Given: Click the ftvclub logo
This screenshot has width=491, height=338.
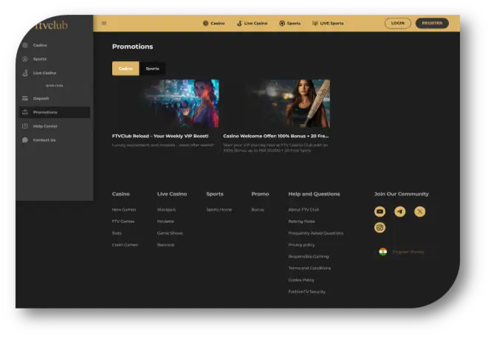Looking at the screenshot, I should tap(51, 24).
